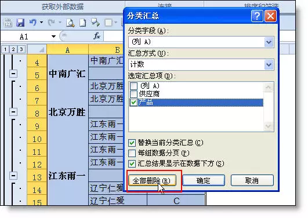Check the 供应商 summary item checkbox
308x218 pixels.
[133, 94]
